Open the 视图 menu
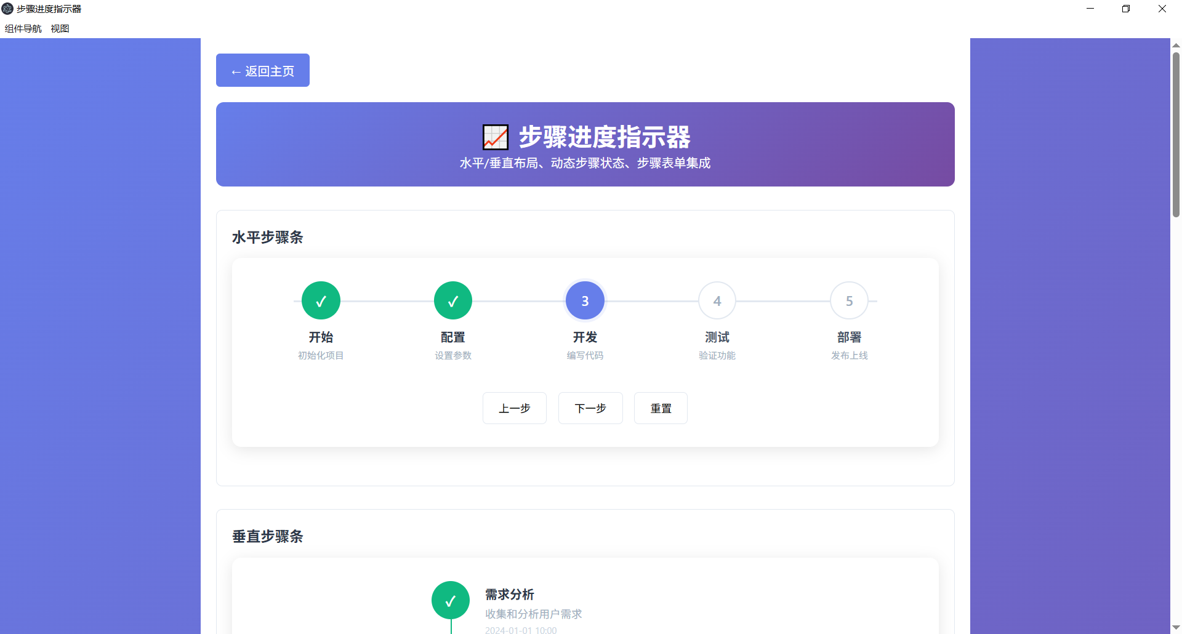This screenshot has width=1182, height=634. pos(60,28)
